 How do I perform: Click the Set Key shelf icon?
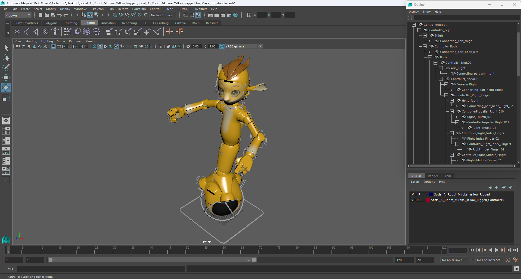point(170,32)
